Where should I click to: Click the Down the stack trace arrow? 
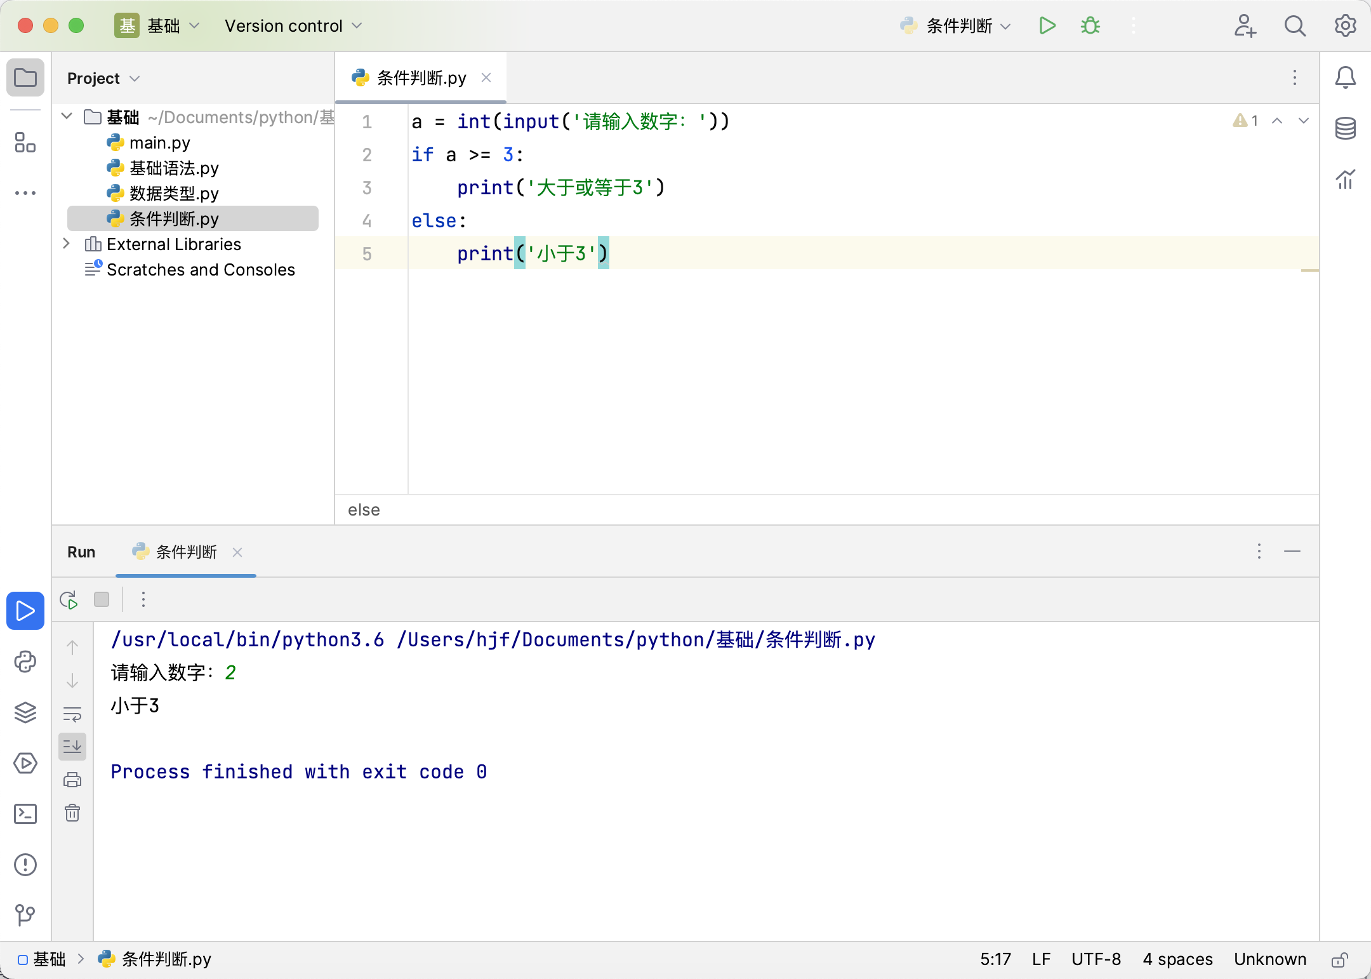pos(72,681)
